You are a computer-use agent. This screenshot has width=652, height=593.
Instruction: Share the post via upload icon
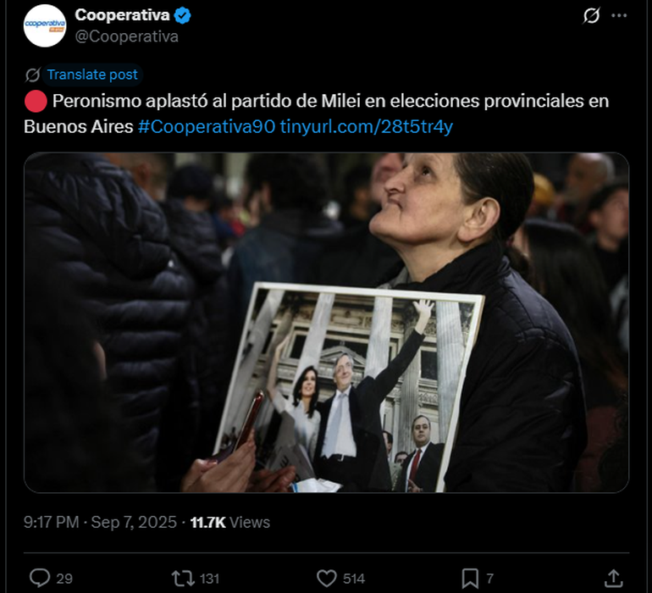[613, 578]
